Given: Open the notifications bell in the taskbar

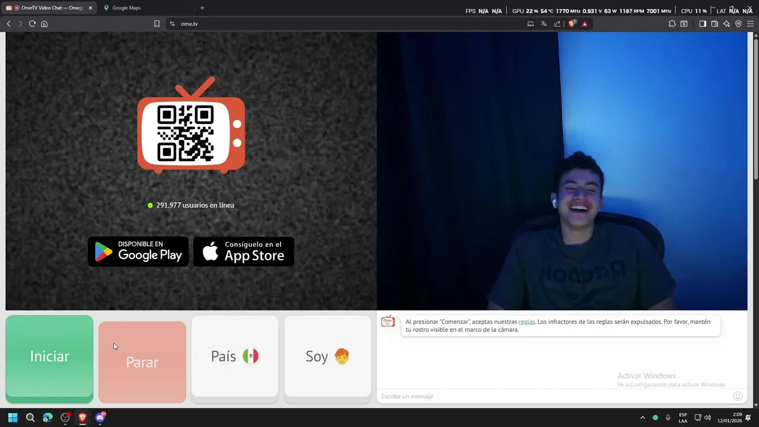Looking at the screenshot, I should click(x=748, y=418).
